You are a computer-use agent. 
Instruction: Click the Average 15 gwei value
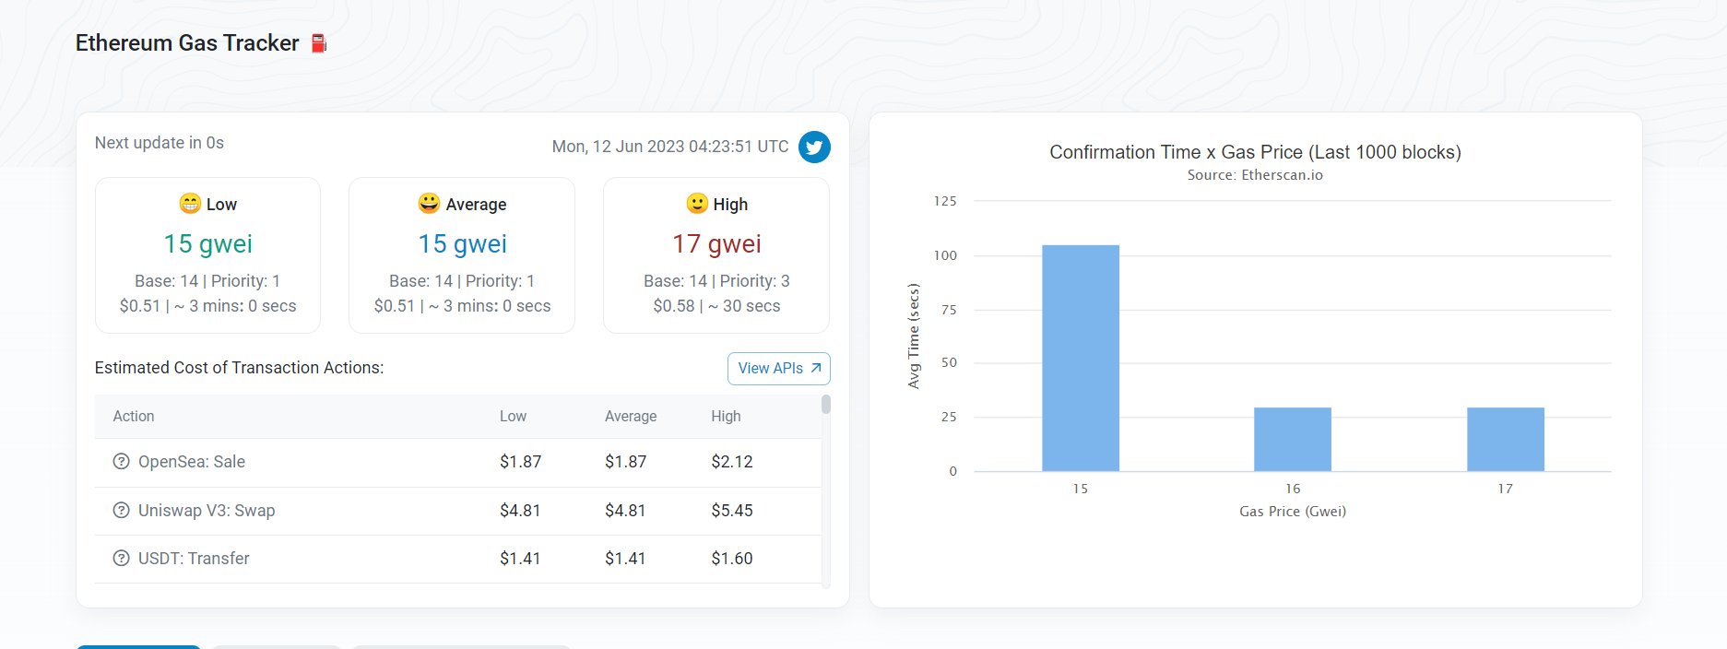click(x=463, y=244)
